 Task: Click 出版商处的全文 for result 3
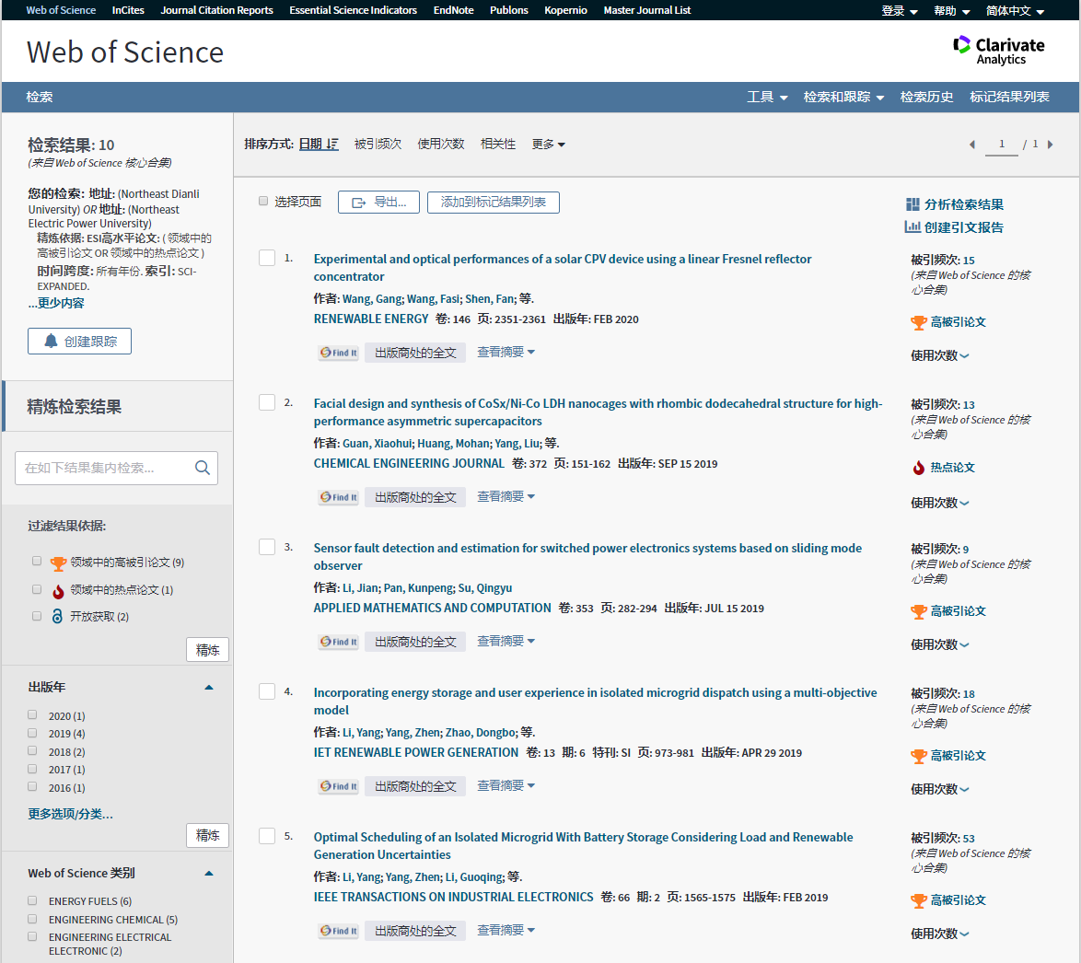pyautogui.click(x=415, y=642)
